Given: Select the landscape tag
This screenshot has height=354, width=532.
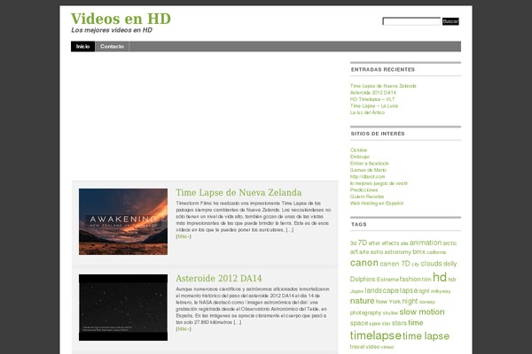Looking at the screenshot, I should pos(381,290).
